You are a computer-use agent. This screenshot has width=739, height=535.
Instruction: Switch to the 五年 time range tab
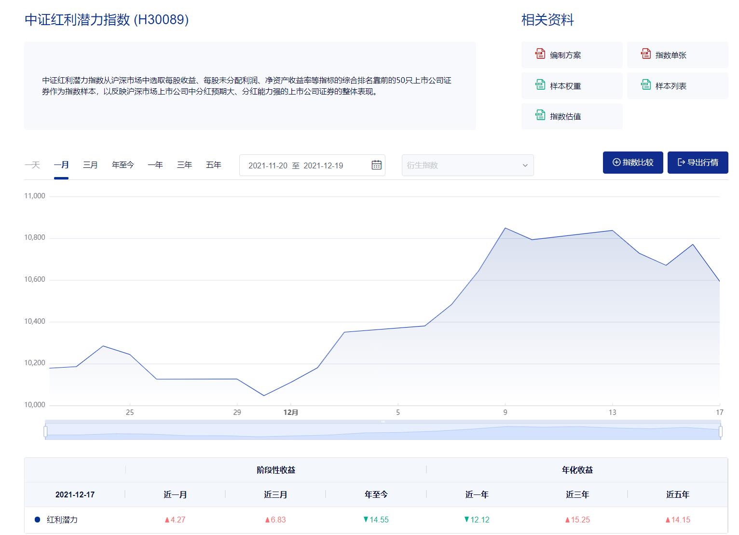coord(213,165)
